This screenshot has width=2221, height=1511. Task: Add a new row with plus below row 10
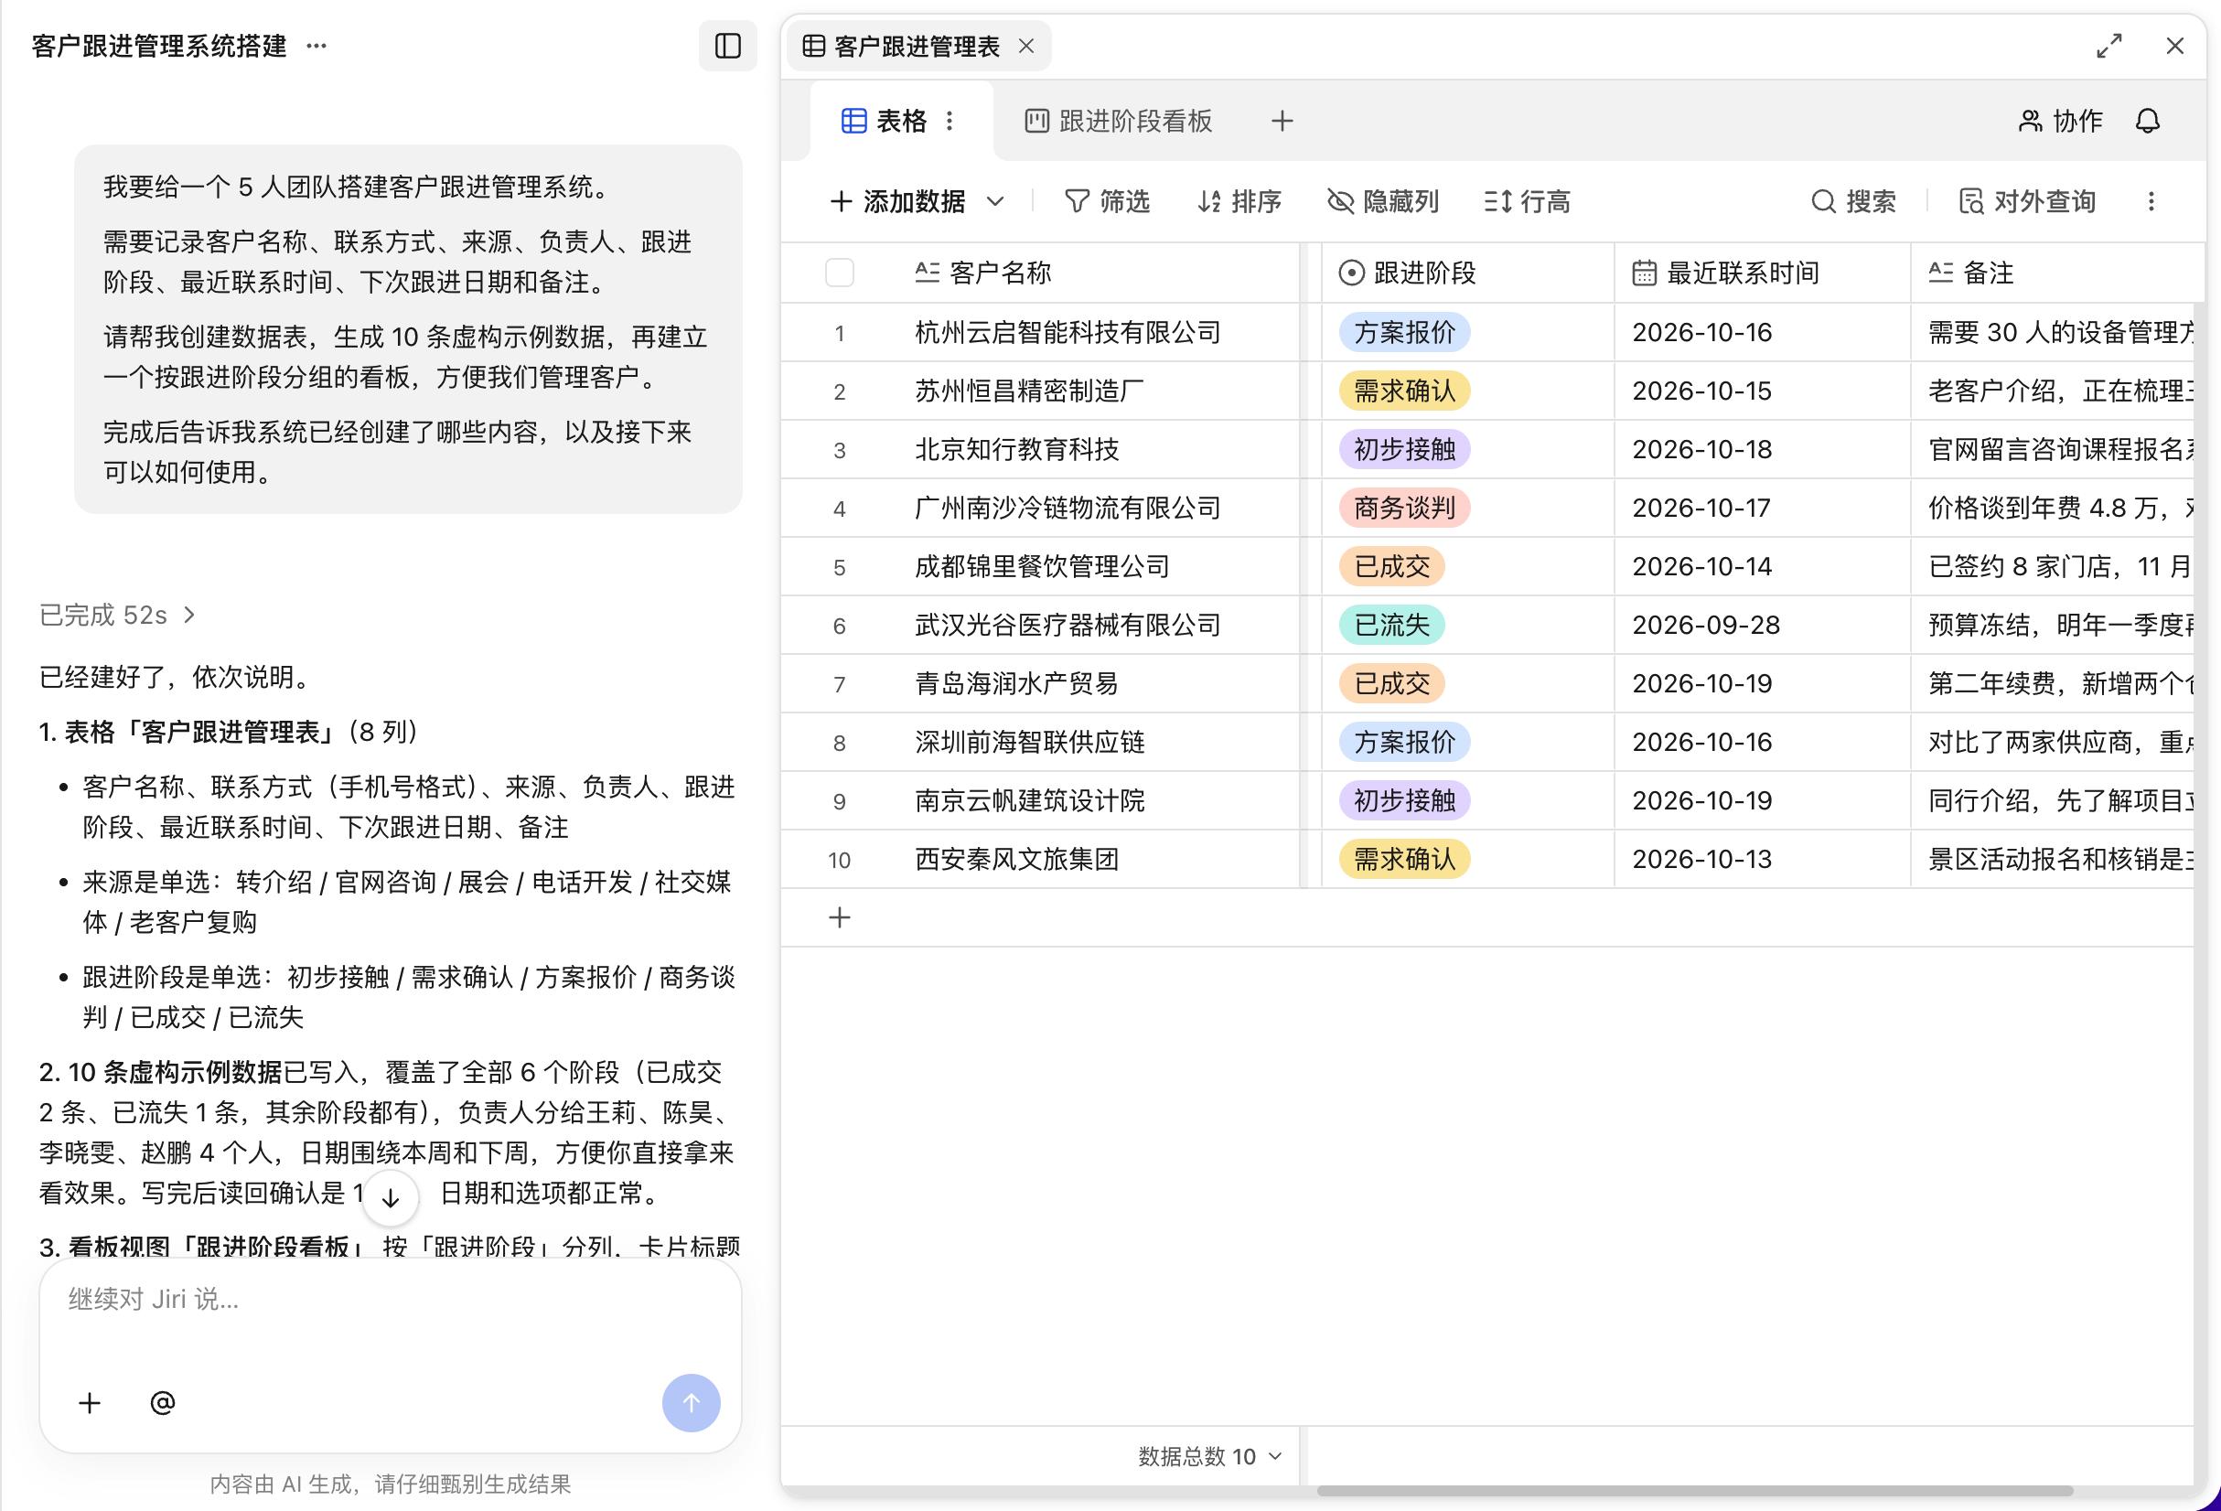tap(839, 917)
